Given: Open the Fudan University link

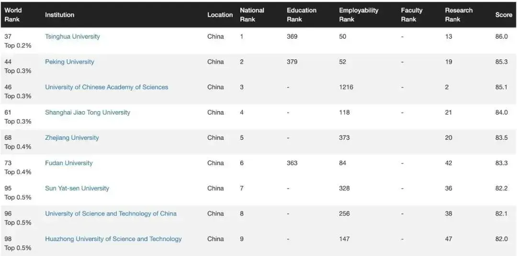Looking at the screenshot, I should coord(68,163).
